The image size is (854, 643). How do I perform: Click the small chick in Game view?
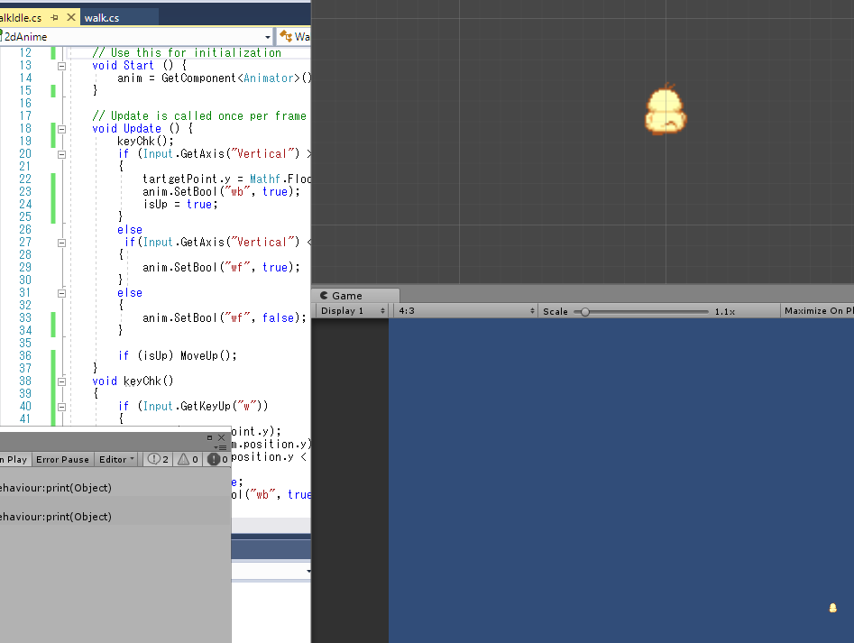coord(832,608)
